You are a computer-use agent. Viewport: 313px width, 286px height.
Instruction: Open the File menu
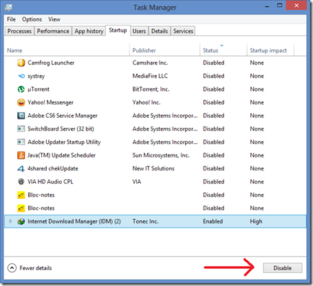click(x=11, y=19)
